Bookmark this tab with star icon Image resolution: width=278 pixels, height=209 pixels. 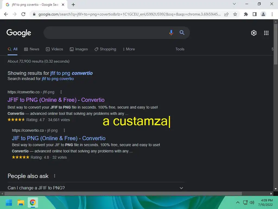(235, 14)
